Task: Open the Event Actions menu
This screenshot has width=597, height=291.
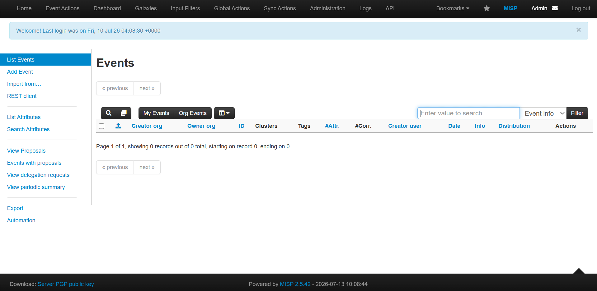Action: 63,8
